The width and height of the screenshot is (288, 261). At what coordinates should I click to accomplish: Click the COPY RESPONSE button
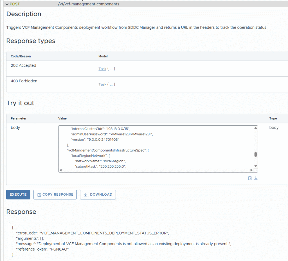point(55,194)
